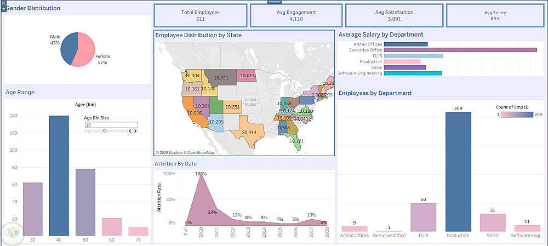Select the age 40 bar in Age Range
Viewport: 548px width, 246px height.
(59, 175)
